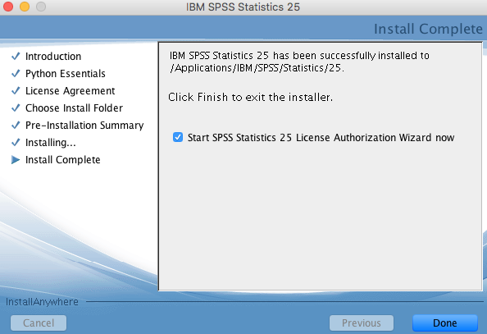Image resolution: width=487 pixels, height=334 pixels.
Task: Select the Installing... step label
Action: 51,143
